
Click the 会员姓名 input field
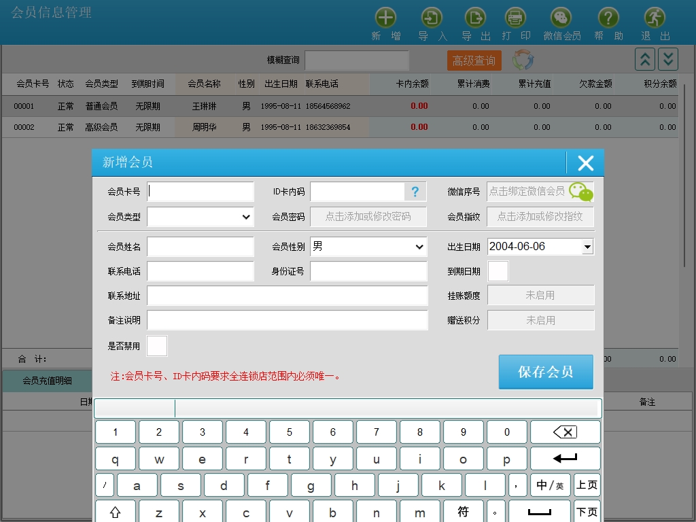tap(200, 247)
